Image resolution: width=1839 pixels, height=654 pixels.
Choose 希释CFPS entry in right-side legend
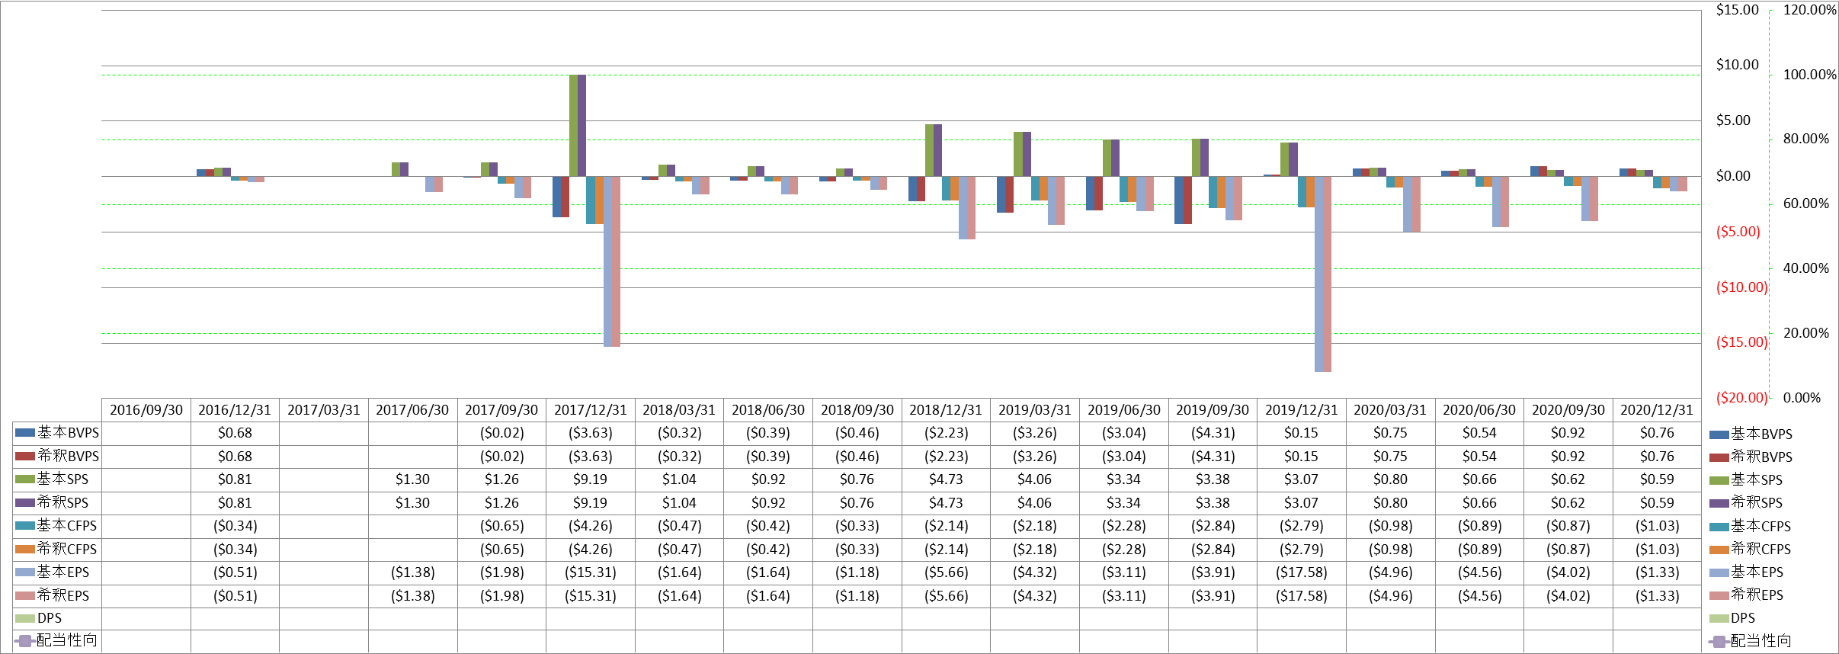[x=1750, y=549]
